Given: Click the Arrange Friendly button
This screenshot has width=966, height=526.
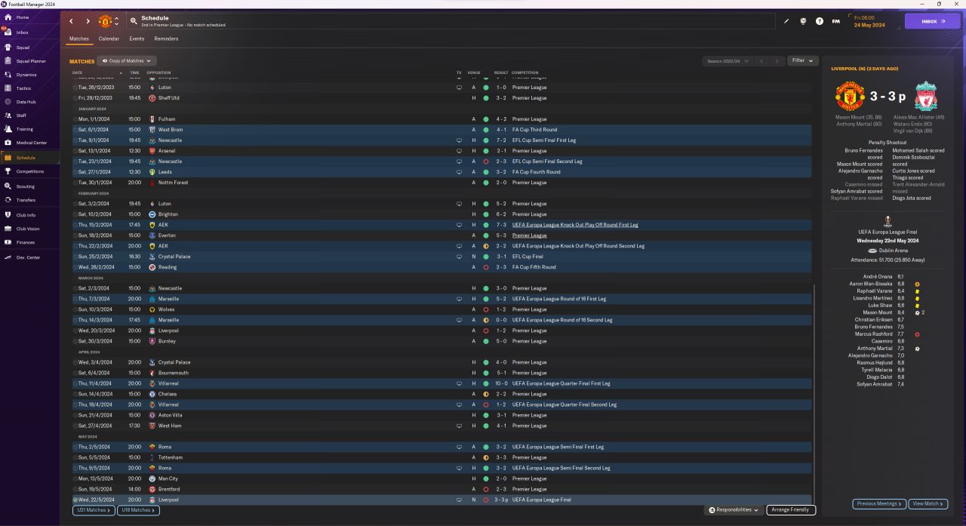Looking at the screenshot, I should (x=791, y=510).
